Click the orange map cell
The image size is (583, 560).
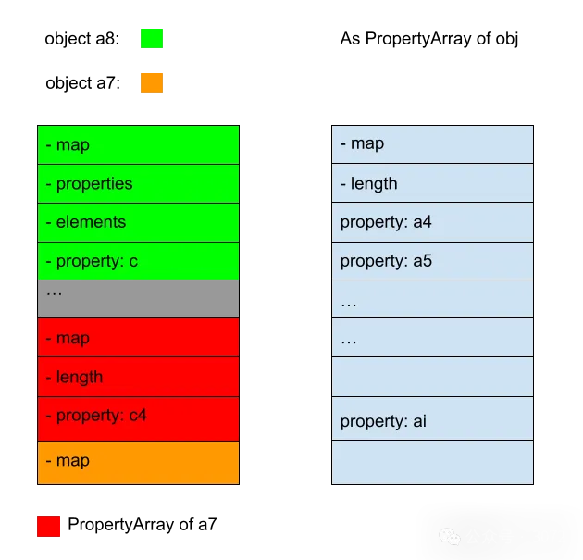point(138,463)
